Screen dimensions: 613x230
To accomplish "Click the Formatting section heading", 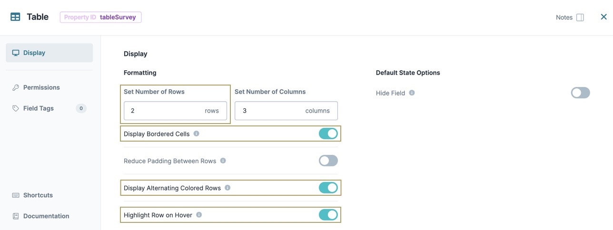I will [x=140, y=73].
